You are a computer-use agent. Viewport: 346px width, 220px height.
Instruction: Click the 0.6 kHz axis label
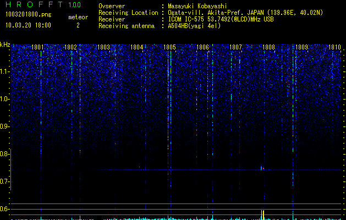[4, 209]
